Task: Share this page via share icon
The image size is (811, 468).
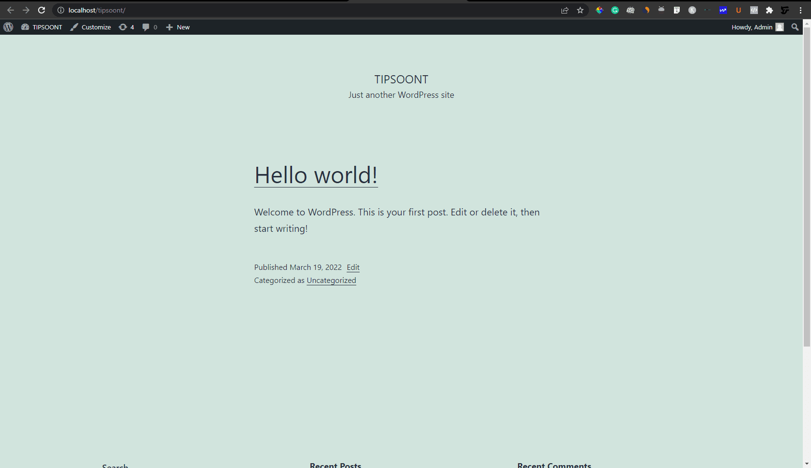Action: click(x=565, y=10)
